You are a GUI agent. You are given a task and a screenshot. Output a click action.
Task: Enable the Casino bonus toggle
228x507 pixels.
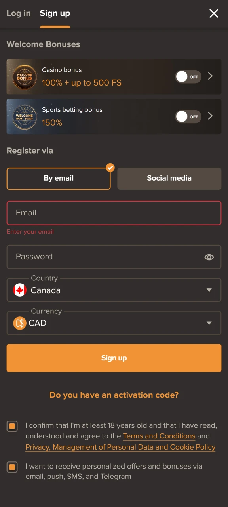click(x=188, y=76)
